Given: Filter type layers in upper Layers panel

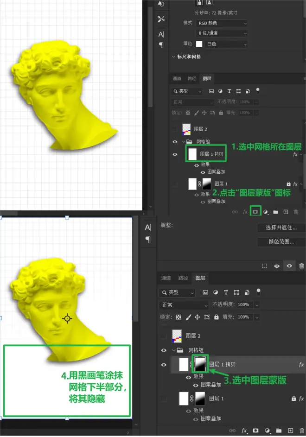Looking at the screenshot, I should point(229,91).
